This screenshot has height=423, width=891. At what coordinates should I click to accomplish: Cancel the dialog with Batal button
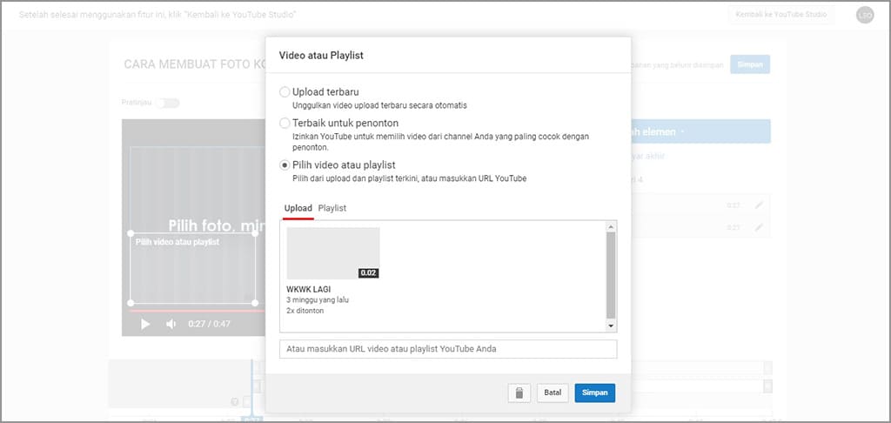pos(553,393)
